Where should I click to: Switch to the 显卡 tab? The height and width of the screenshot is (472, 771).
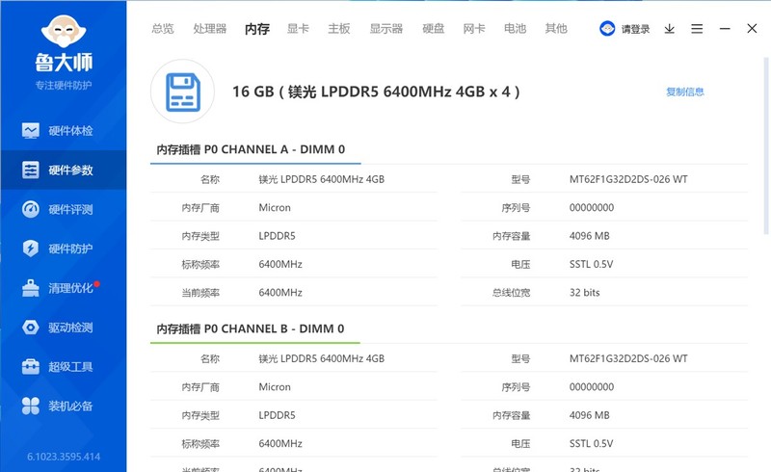(x=298, y=29)
